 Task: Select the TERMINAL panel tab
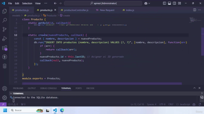pyautogui.click(x=66, y=88)
